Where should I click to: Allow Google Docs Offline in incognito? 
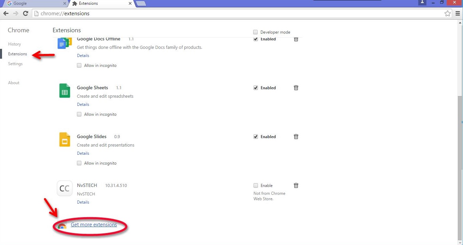[79, 65]
